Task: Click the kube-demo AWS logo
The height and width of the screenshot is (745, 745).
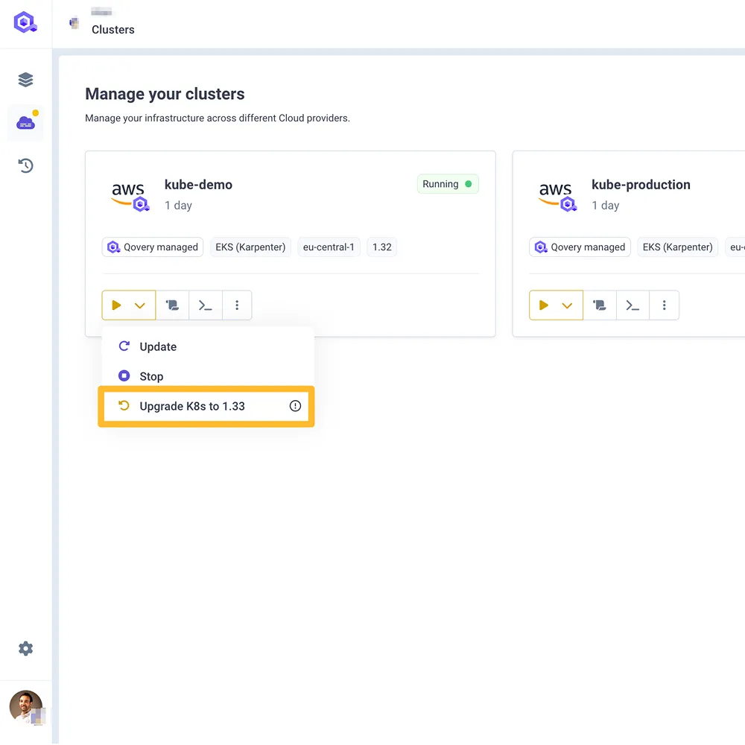Action: (130, 196)
